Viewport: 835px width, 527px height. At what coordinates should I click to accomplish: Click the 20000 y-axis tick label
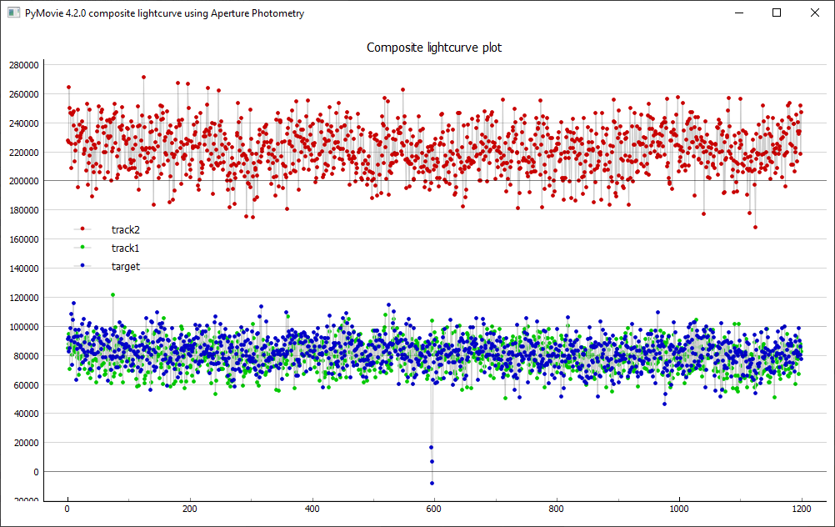point(26,443)
